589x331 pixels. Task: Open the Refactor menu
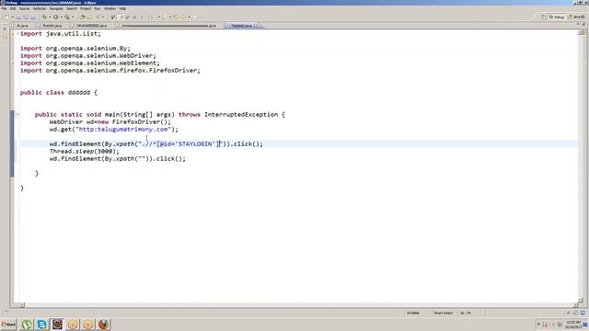coord(40,8)
